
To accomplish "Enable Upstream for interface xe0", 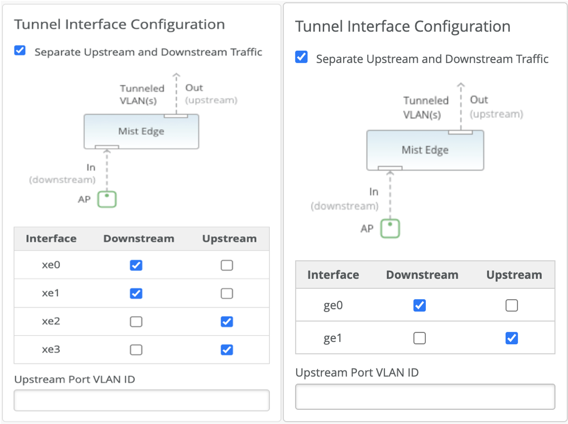I will [227, 265].
